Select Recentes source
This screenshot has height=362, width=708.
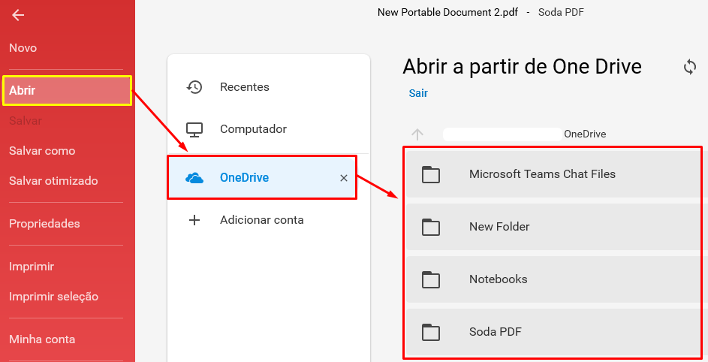point(269,87)
